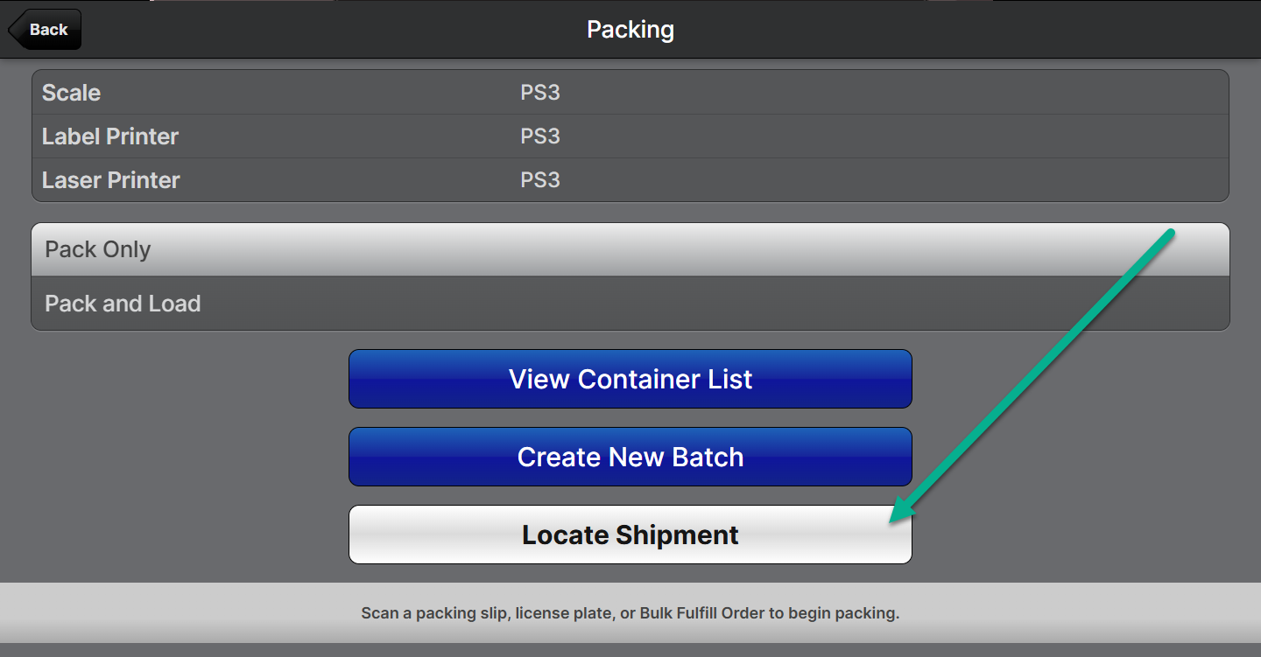Click the scan instruction message bar
Image resolution: width=1261 pixels, height=657 pixels.
point(630,613)
